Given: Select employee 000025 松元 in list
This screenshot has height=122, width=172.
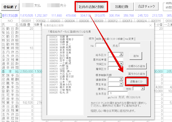Looking at the screenshot, I should (58, 93).
